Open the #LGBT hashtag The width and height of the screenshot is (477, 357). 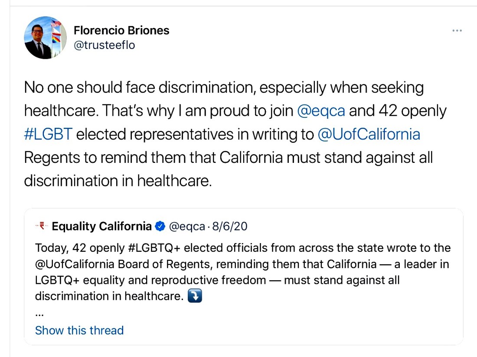click(x=48, y=134)
